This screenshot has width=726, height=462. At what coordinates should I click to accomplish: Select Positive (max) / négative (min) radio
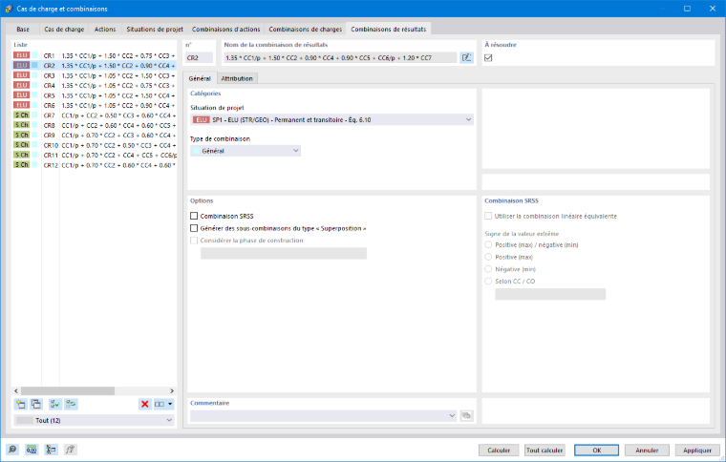pos(488,244)
